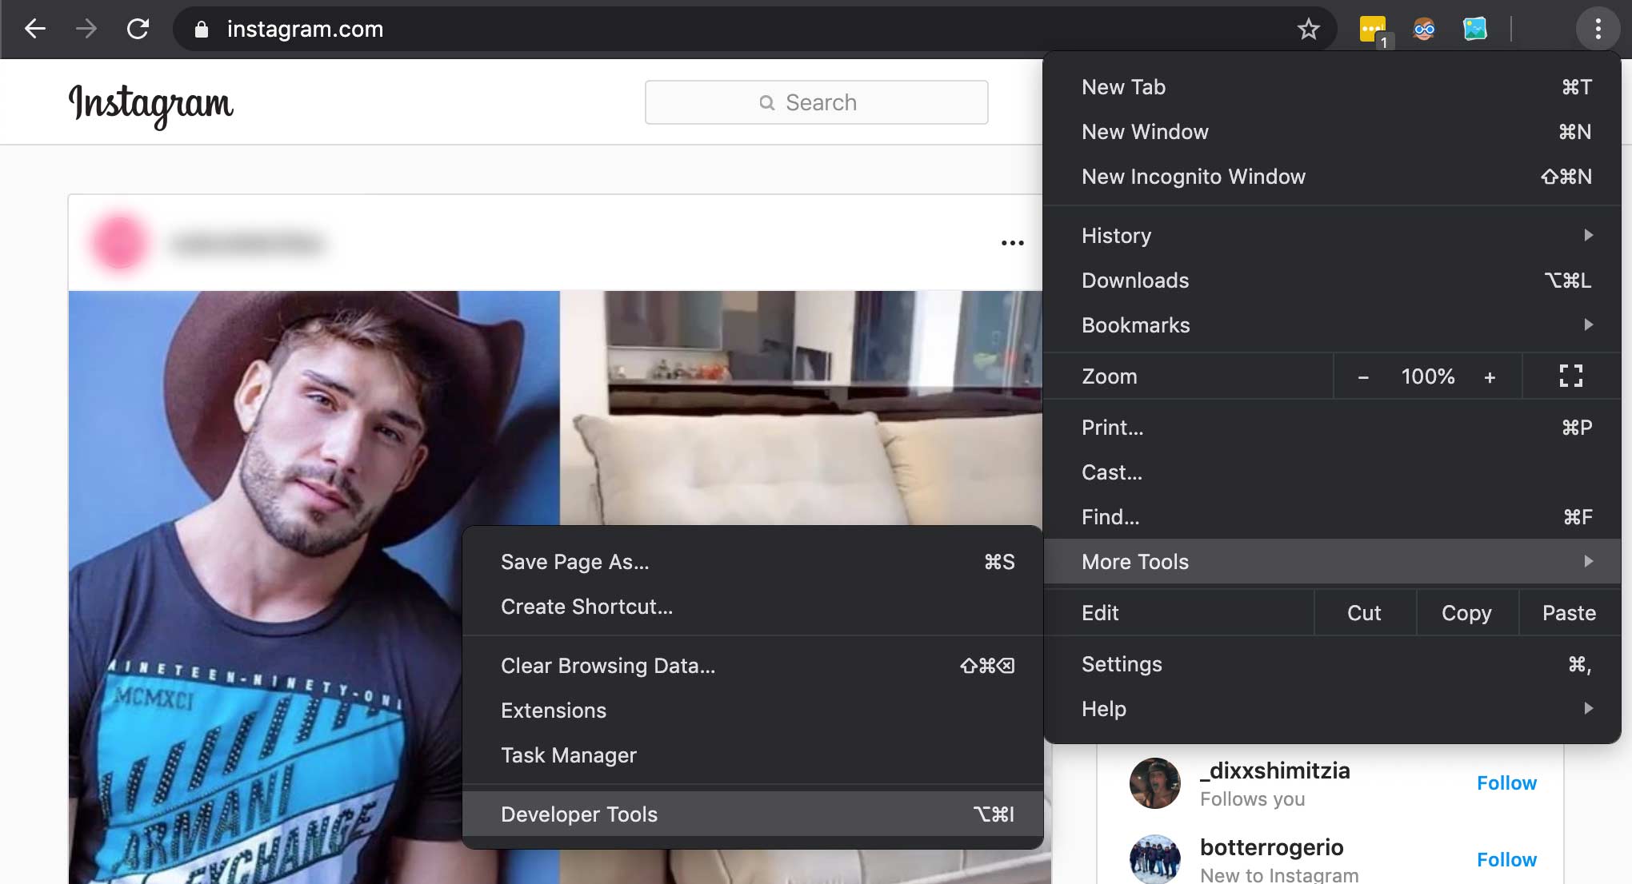
Task: Enter full screen via Zoom row icon
Action: [x=1571, y=376]
